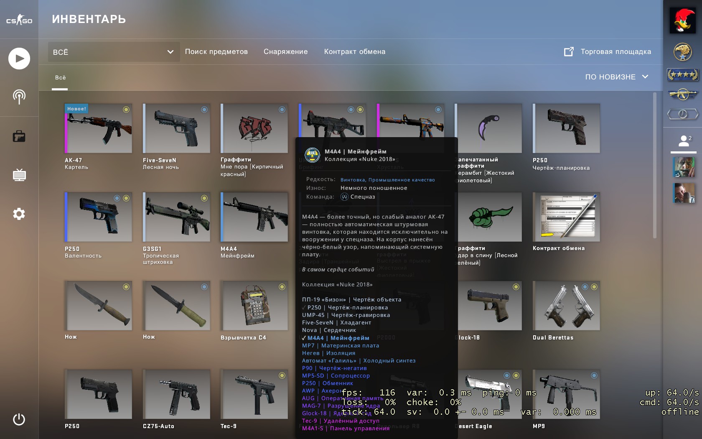Open the Watch TV icon

pos(19,175)
